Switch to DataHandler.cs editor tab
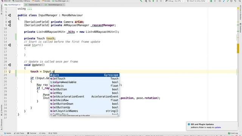 (34, 5)
